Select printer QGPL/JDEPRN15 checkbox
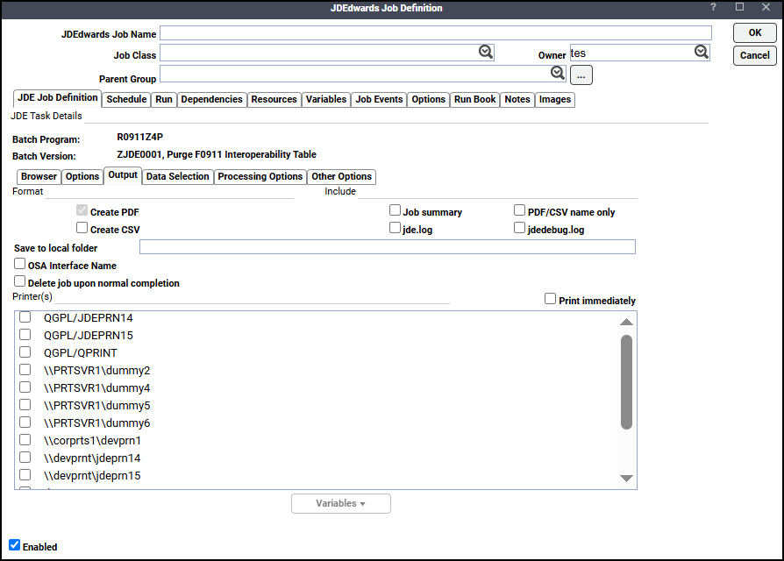Image resolution: width=784 pixels, height=561 pixels. [x=25, y=335]
